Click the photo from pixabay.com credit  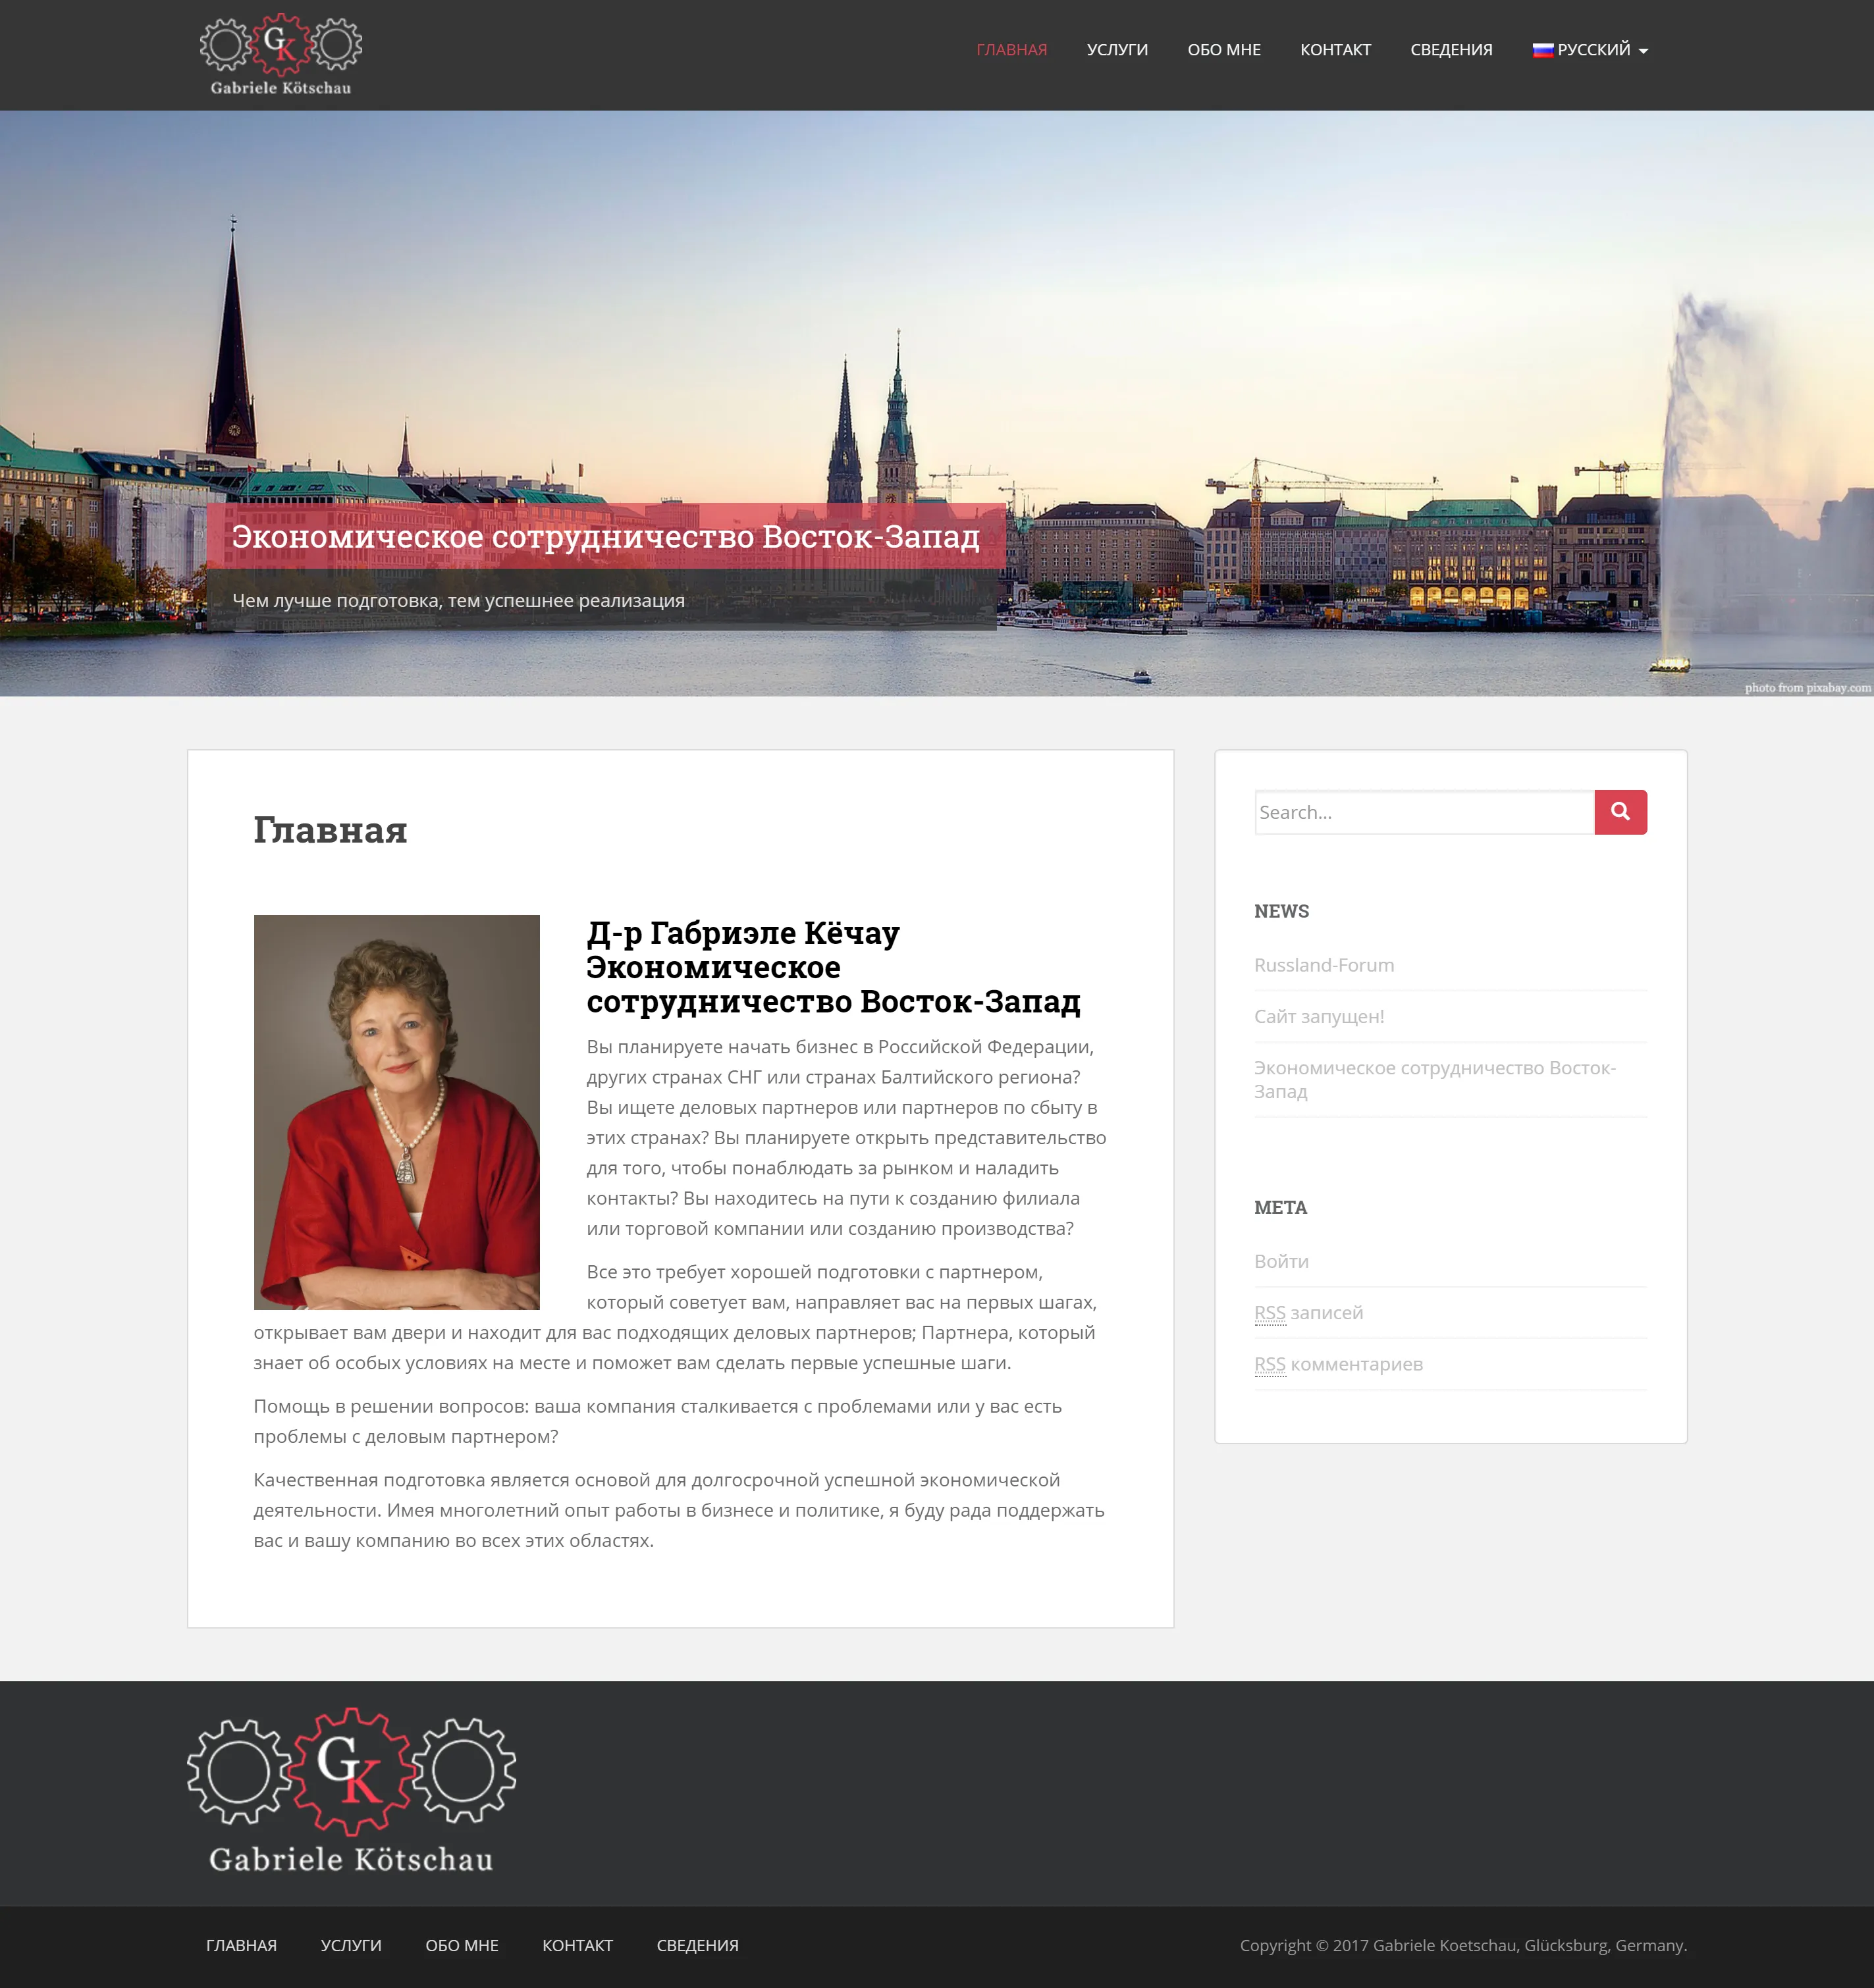[1807, 687]
